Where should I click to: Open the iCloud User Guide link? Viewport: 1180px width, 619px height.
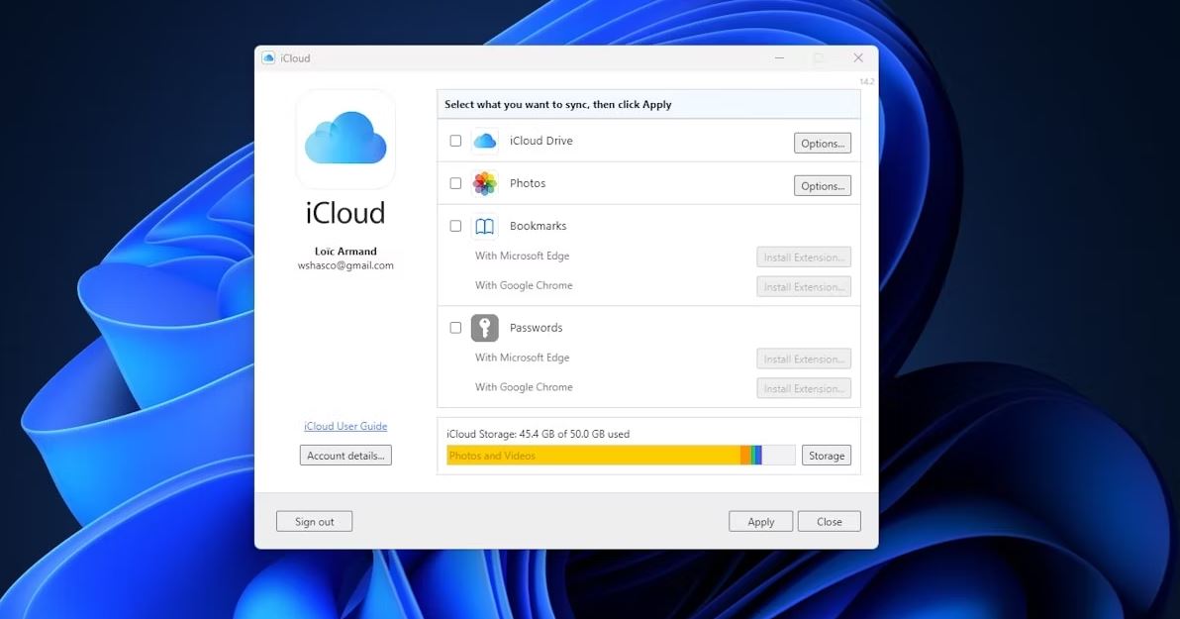[345, 426]
